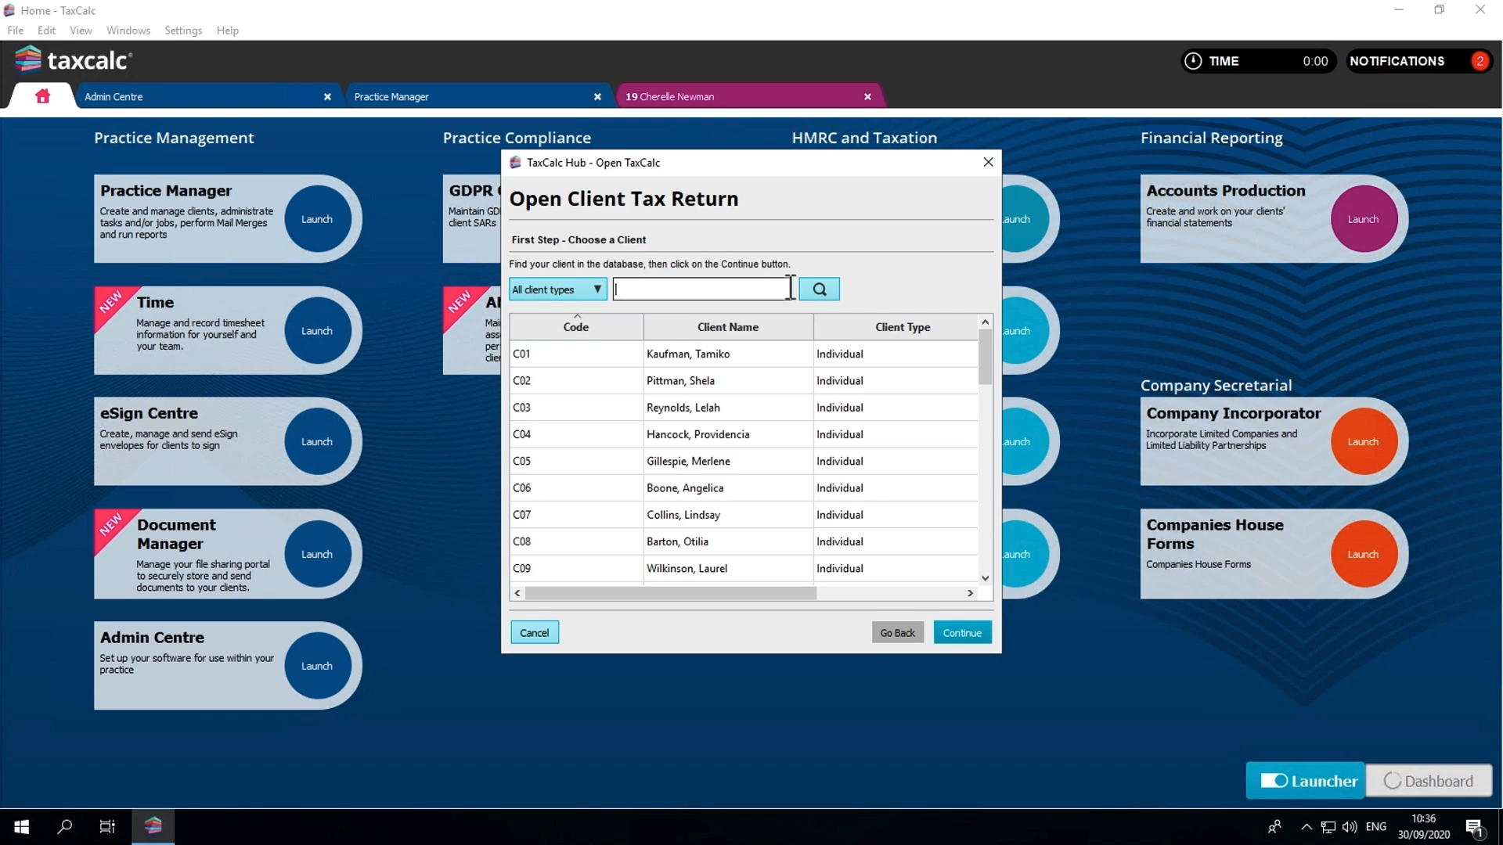Open volume control in system tray
Image resolution: width=1503 pixels, height=845 pixels.
coord(1350,827)
